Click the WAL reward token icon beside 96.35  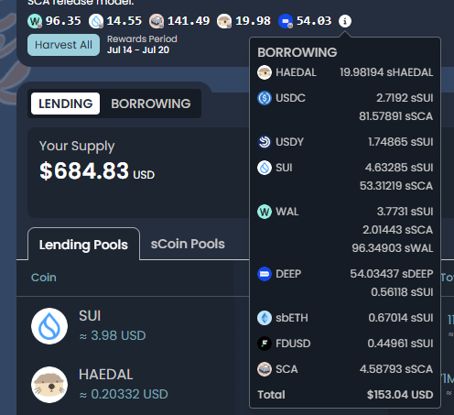(x=35, y=21)
